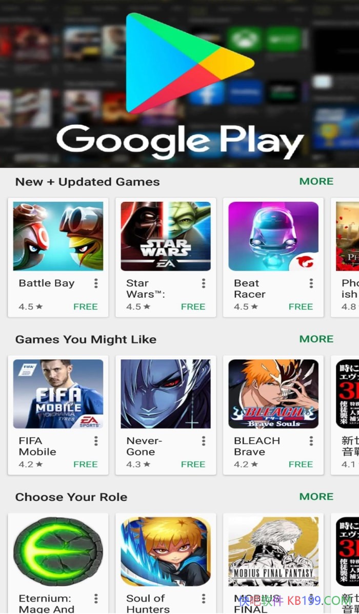Open Eternium's three-dot overflow menu
Viewport: 359px width, 614px height.
point(96,599)
